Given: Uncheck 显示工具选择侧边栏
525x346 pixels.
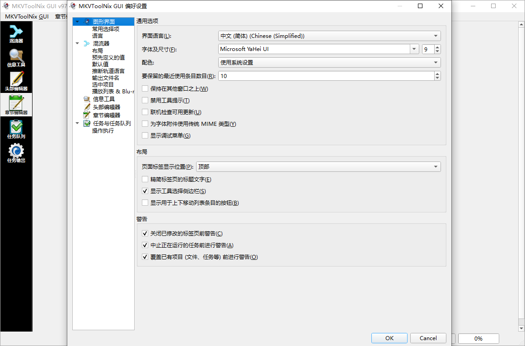Looking at the screenshot, I should click(x=145, y=191).
